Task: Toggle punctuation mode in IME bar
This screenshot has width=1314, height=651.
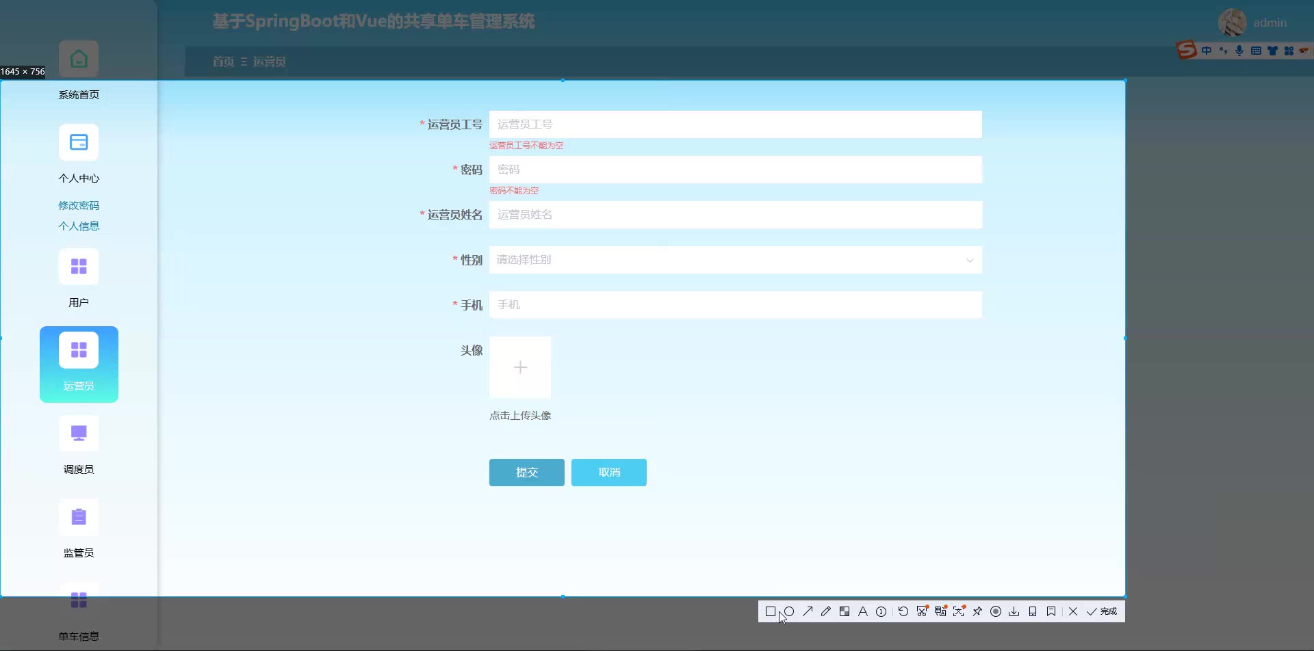Action: click(1223, 51)
